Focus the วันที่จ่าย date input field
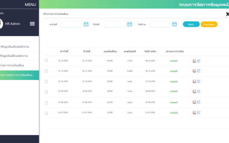This screenshot has width=229, height=143. coord(160,24)
